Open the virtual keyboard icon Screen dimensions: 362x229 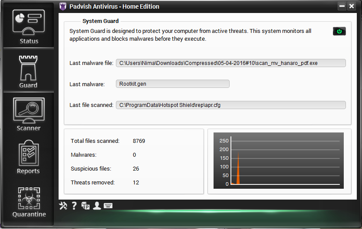(108, 206)
